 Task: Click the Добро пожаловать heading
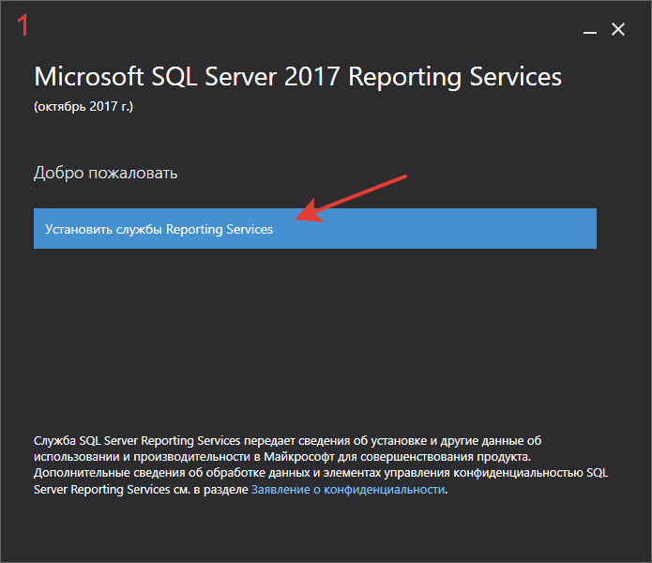pos(106,173)
